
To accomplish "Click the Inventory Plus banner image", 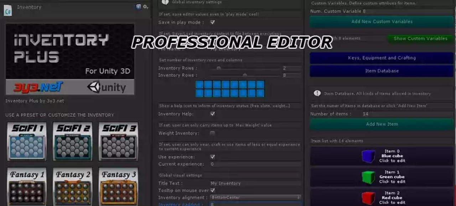I will (70, 59).
